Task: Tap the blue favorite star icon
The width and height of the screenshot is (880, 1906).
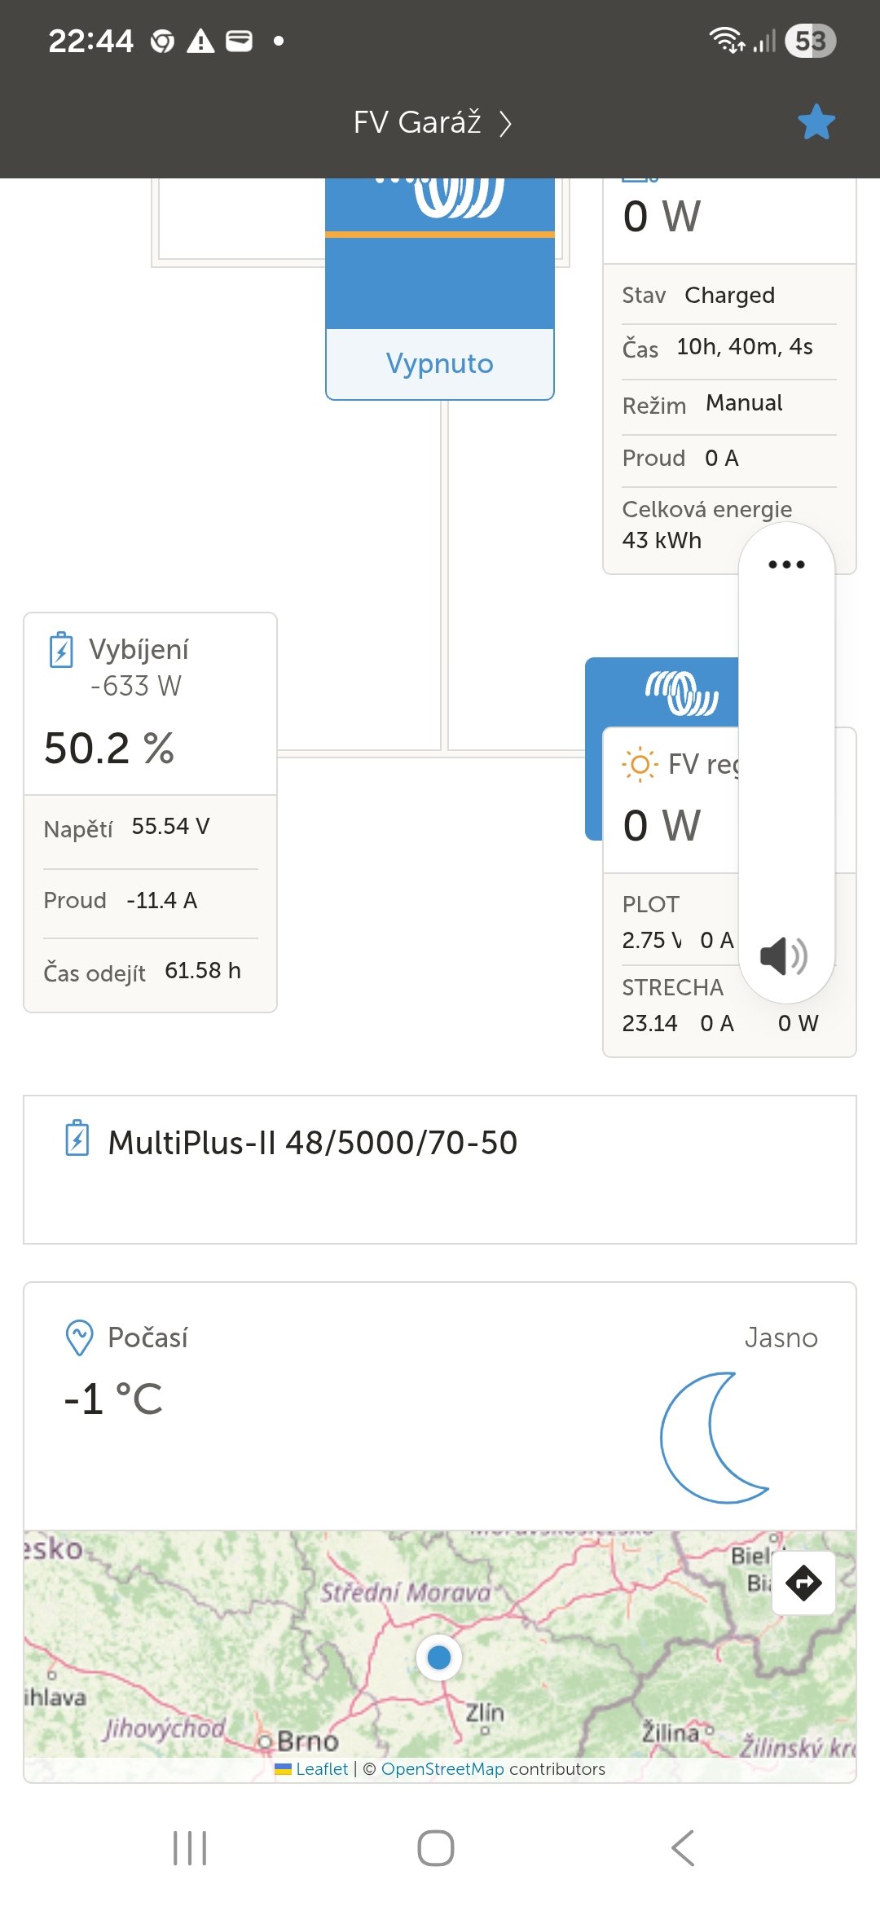Action: (x=816, y=122)
